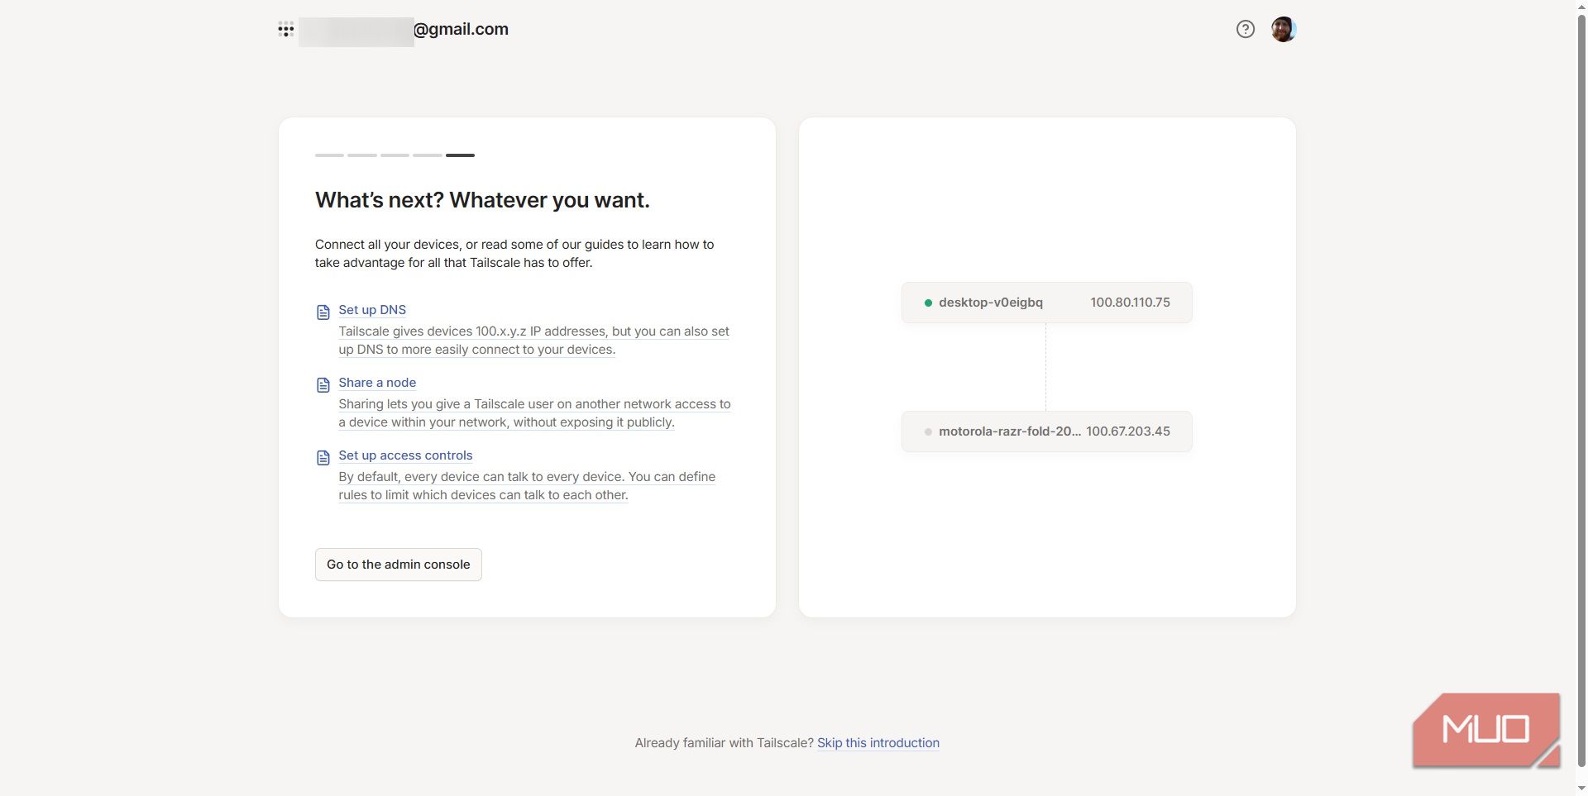Select the desktop-v0eigbq device name
Viewport: 1588px width, 796px height.
coord(991,303)
